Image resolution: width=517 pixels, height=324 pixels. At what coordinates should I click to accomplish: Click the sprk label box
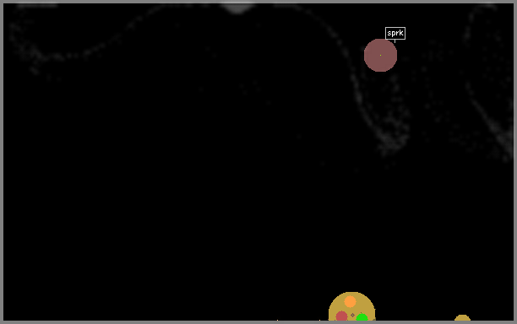pyautogui.click(x=395, y=33)
